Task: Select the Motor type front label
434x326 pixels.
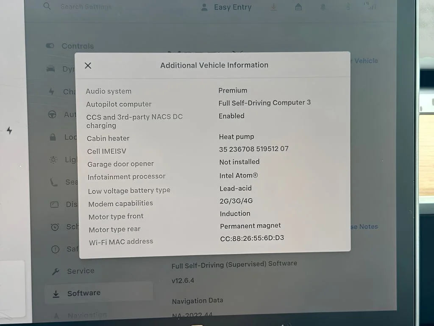Action: point(116,216)
